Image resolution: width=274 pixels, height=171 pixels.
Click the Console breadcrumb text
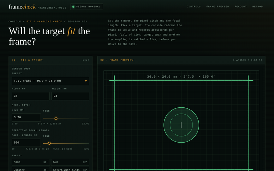point(15,22)
